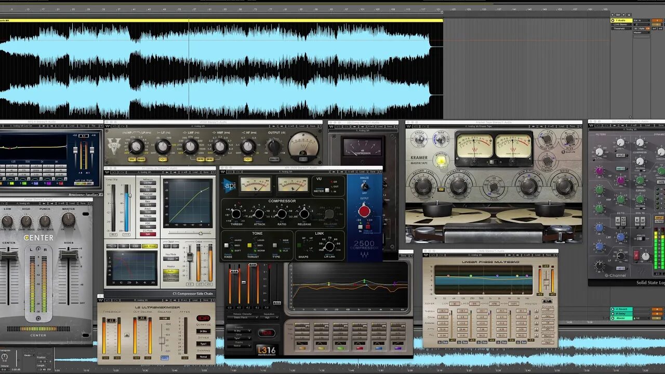Click the Punch knob in Center plugin

pos(45,222)
